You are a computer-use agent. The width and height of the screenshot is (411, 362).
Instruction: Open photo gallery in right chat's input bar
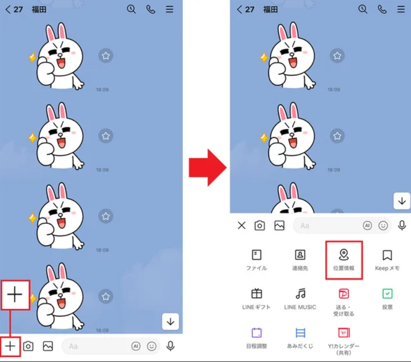pos(279,225)
